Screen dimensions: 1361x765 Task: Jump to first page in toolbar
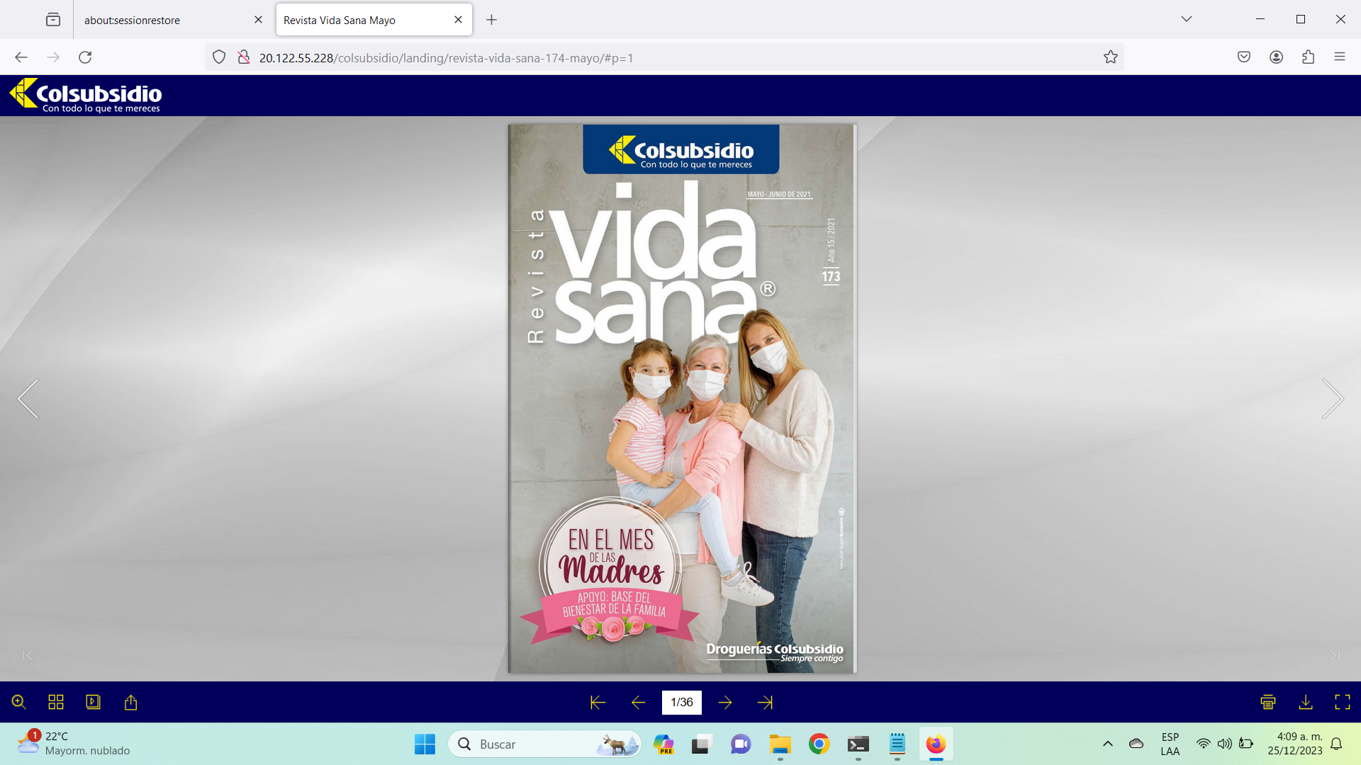[x=598, y=702]
